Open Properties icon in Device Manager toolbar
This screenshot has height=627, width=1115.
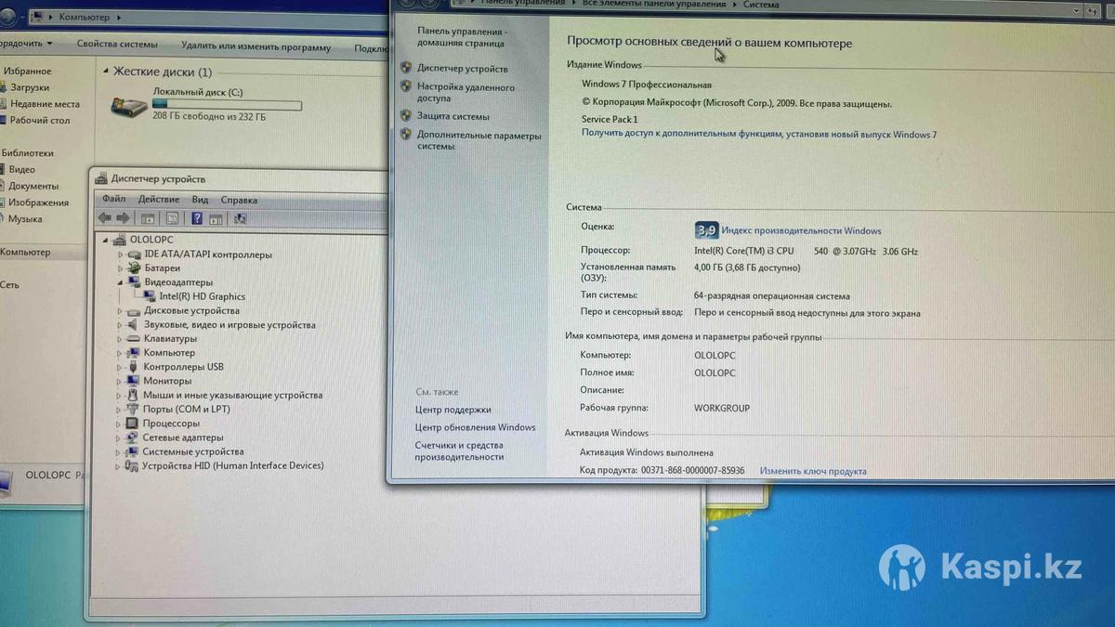tap(172, 218)
